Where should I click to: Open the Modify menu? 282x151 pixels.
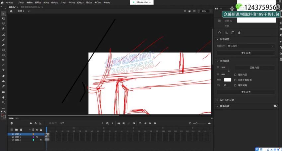54,3
